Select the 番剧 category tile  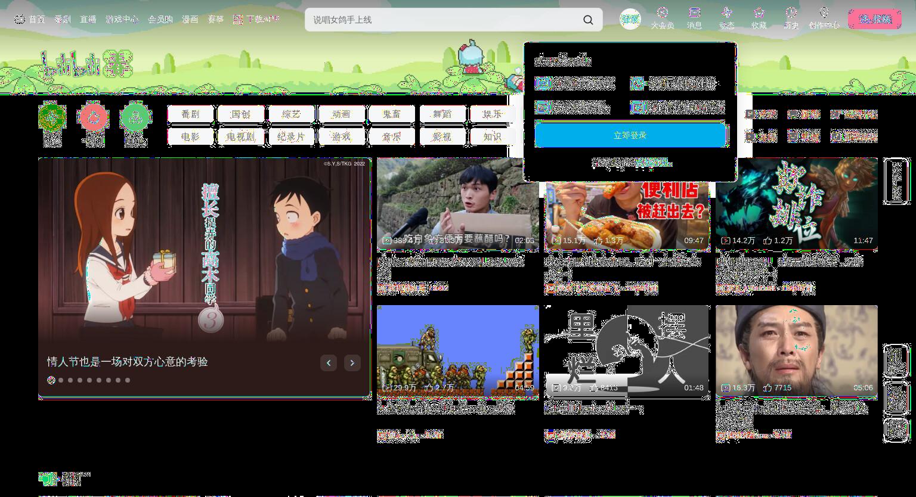190,114
